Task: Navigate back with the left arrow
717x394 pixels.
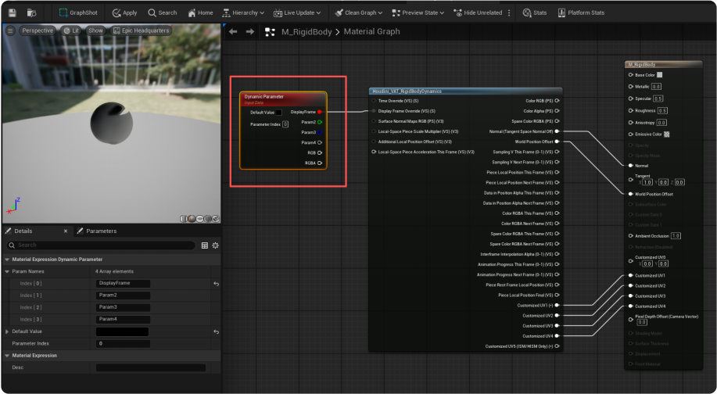Action: point(233,31)
